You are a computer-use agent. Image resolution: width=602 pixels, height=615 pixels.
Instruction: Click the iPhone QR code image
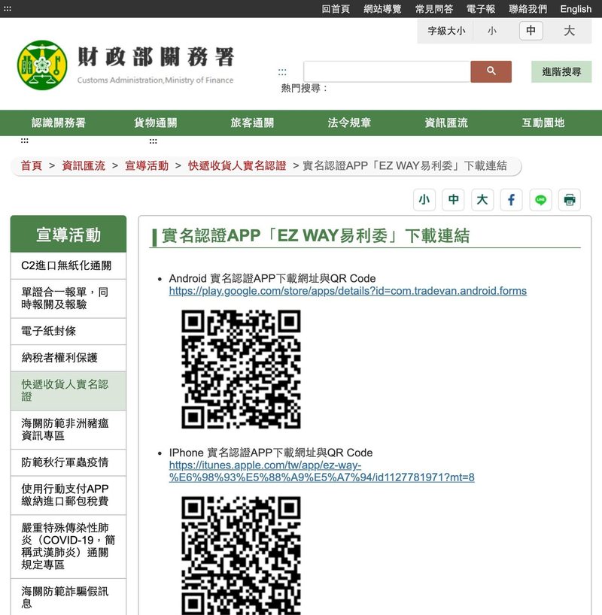click(241, 556)
